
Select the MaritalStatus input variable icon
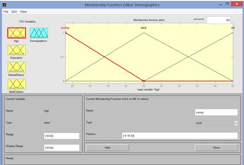tap(17, 67)
